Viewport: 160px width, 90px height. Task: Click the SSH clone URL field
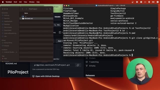coord(54,65)
